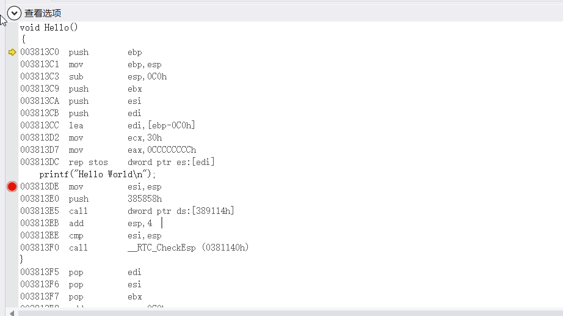The width and height of the screenshot is (563, 316).
Task: Toggle breakpoint in gutter beside 003813E5
Action: pos(12,211)
